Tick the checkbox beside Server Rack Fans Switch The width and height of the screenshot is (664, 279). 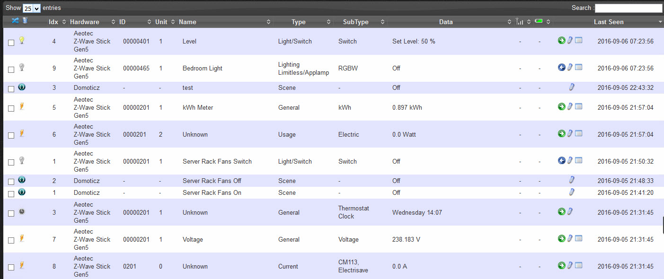pos(11,163)
